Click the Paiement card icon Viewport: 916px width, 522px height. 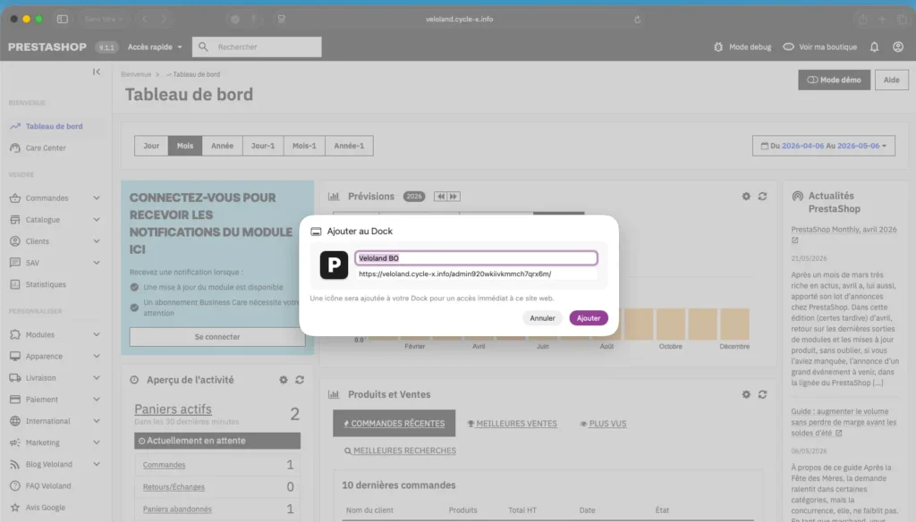(15, 400)
